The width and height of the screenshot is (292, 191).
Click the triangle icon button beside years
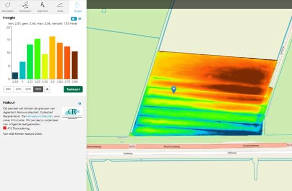click(47, 89)
